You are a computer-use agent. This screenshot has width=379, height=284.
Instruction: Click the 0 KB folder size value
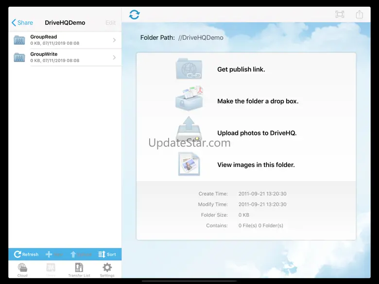[244, 215]
